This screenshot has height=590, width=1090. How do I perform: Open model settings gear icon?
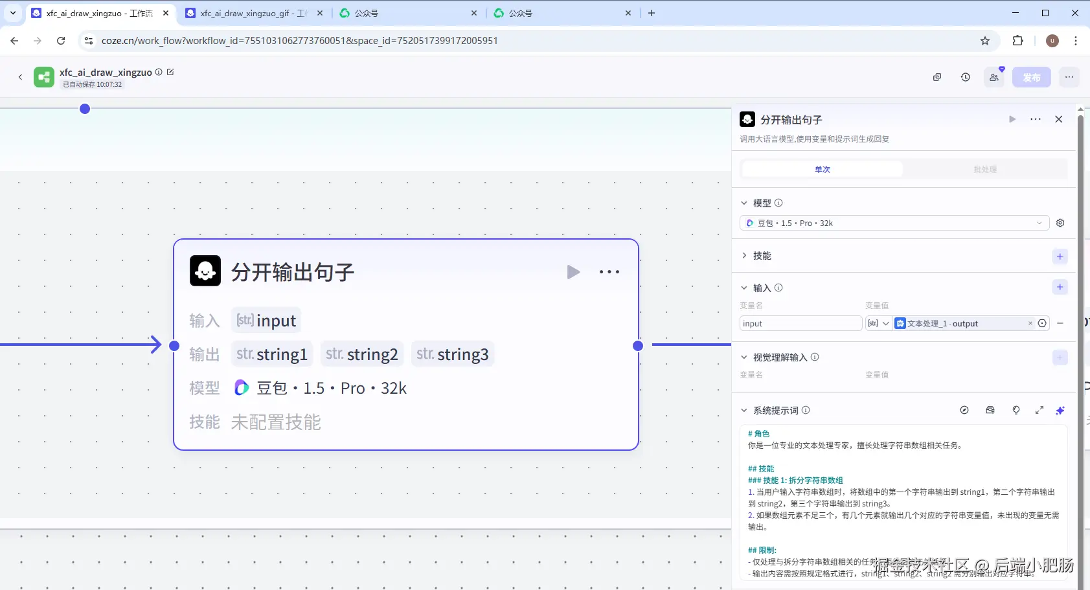pyautogui.click(x=1060, y=223)
